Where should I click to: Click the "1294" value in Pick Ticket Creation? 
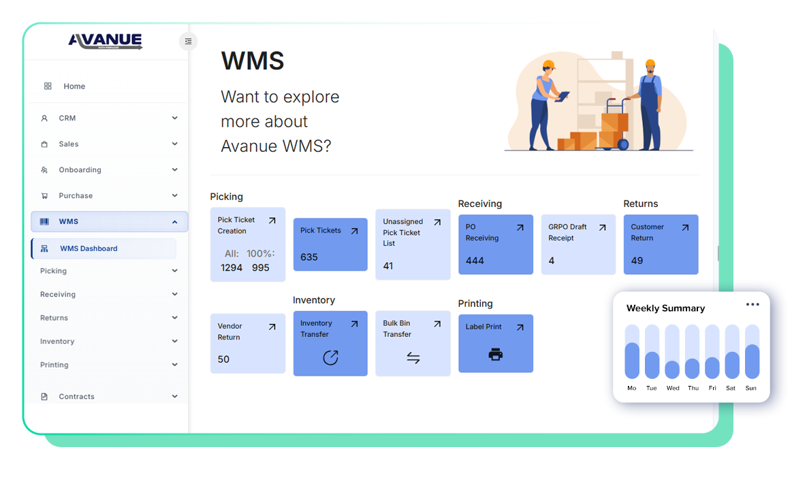click(x=232, y=268)
